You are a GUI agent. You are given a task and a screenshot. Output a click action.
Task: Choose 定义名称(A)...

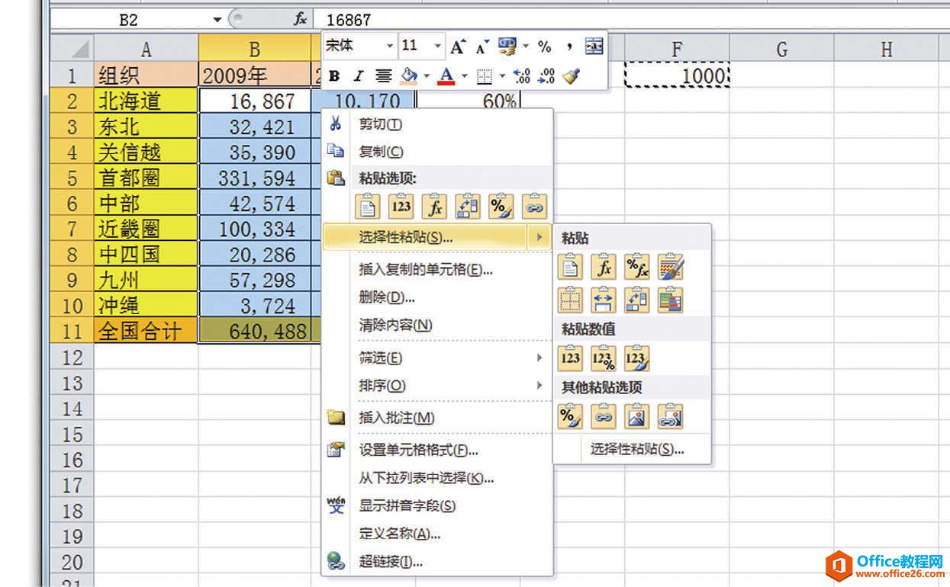pyautogui.click(x=436, y=534)
